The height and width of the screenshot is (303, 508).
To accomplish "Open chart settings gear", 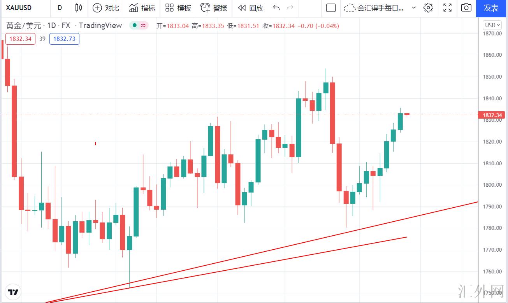I will [428, 8].
